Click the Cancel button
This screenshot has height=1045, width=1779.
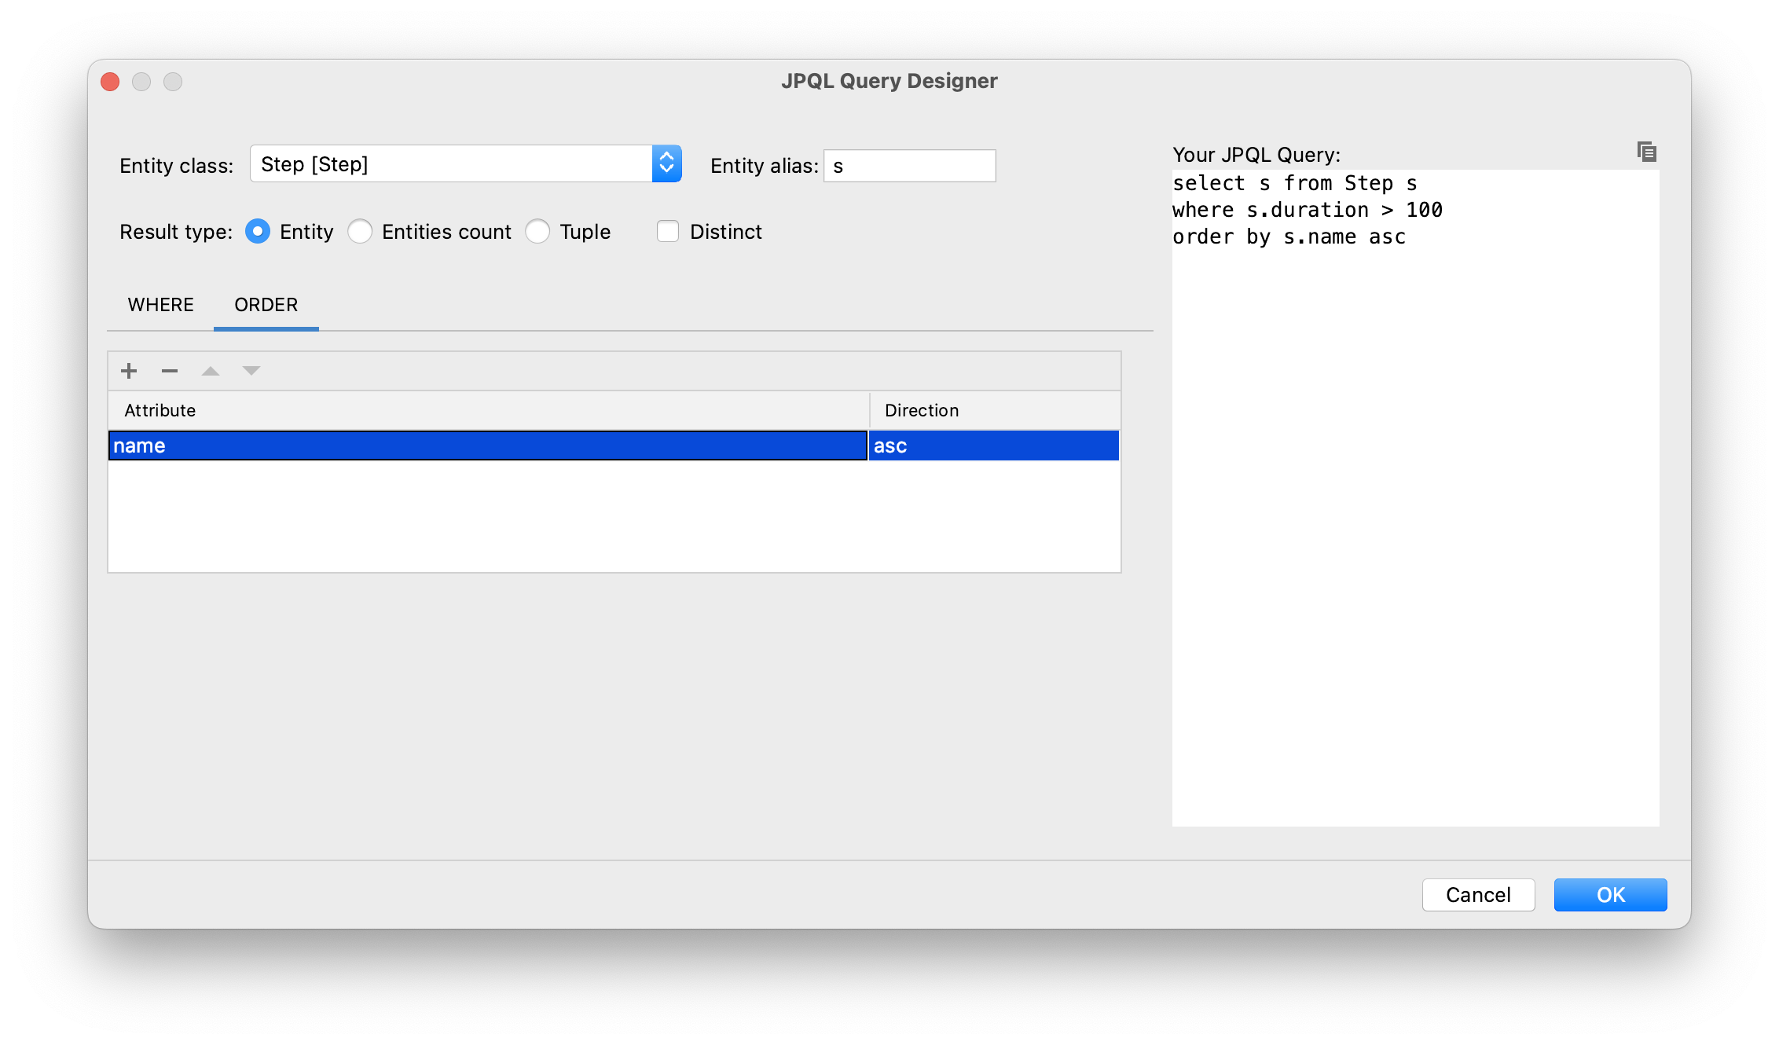coord(1479,894)
